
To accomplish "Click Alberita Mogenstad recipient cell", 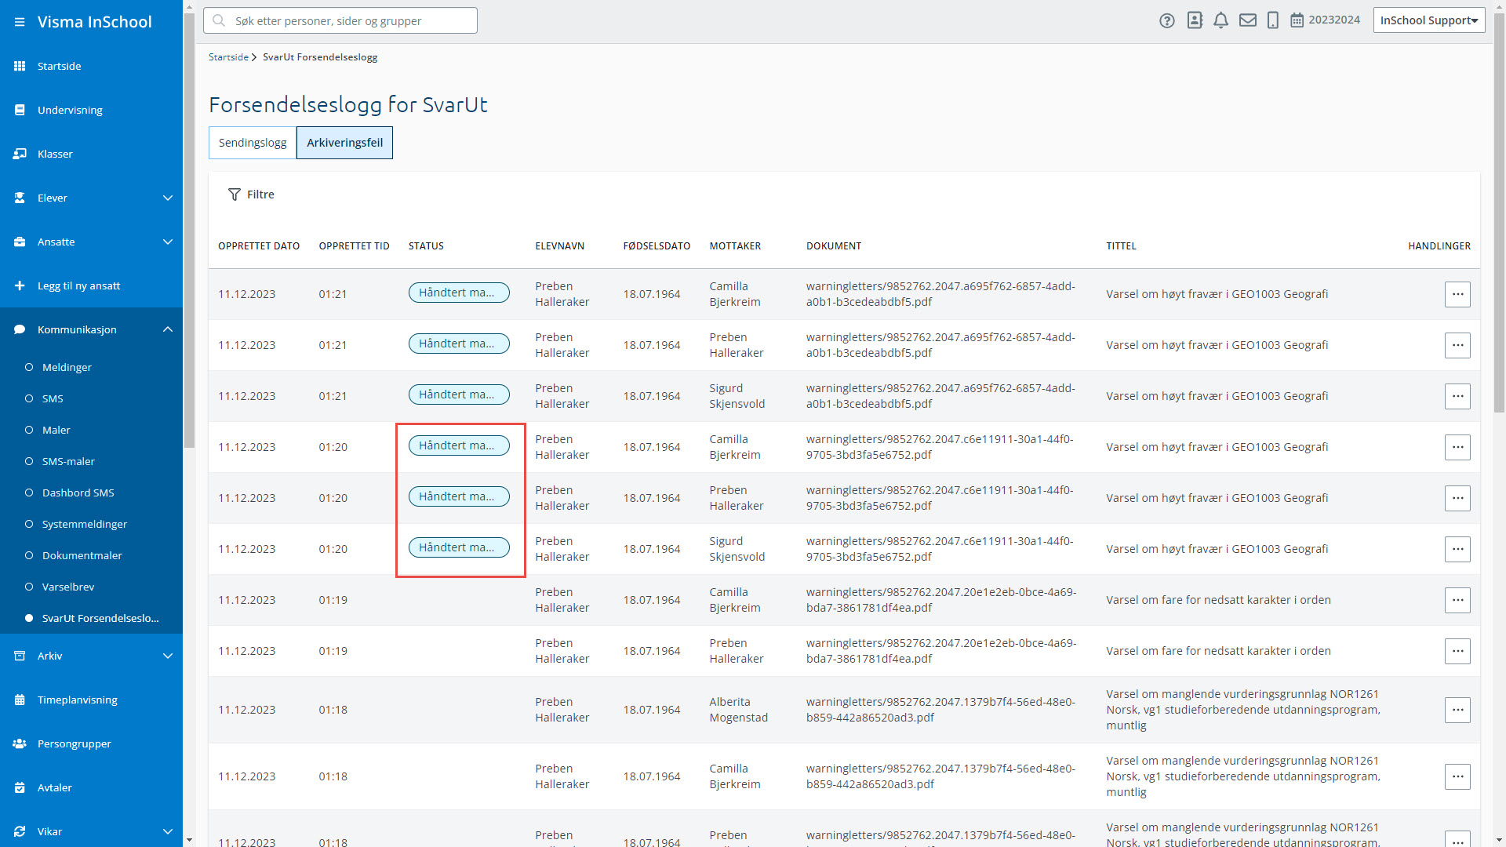I will pos(738,710).
